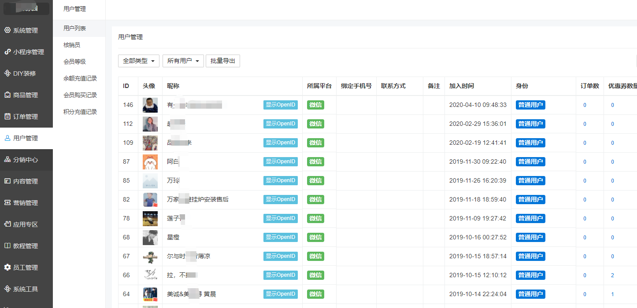637x308 pixels.
Task: Click the 小程序管理 sidebar icon
Action: 7,52
